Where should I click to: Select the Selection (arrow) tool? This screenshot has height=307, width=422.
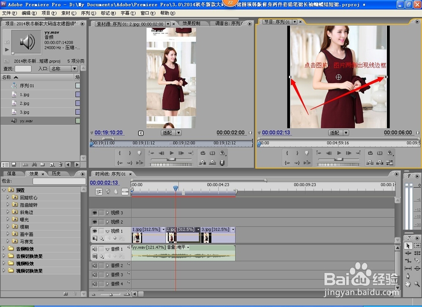(408, 246)
